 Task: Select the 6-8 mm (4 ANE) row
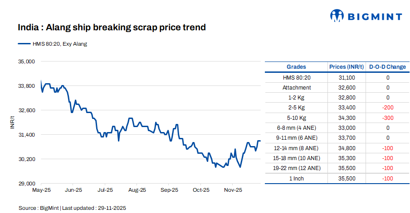click(297, 128)
